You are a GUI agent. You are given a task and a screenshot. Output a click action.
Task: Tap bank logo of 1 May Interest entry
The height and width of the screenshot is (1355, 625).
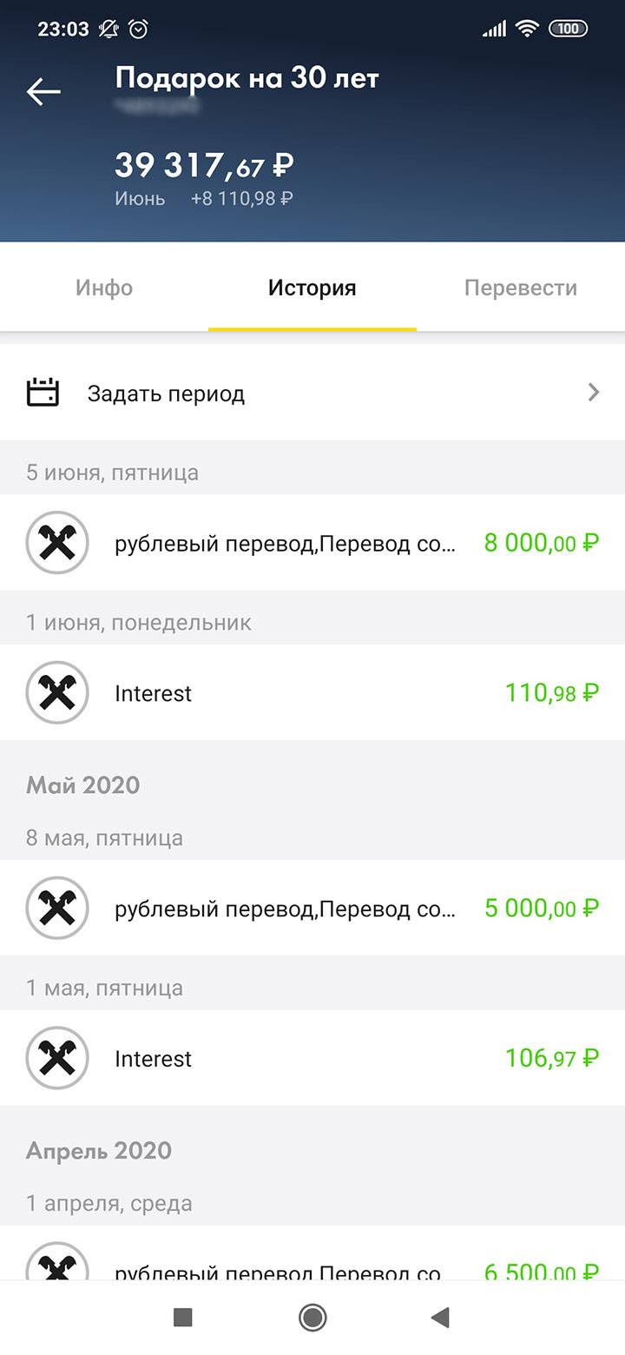(57, 1058)
